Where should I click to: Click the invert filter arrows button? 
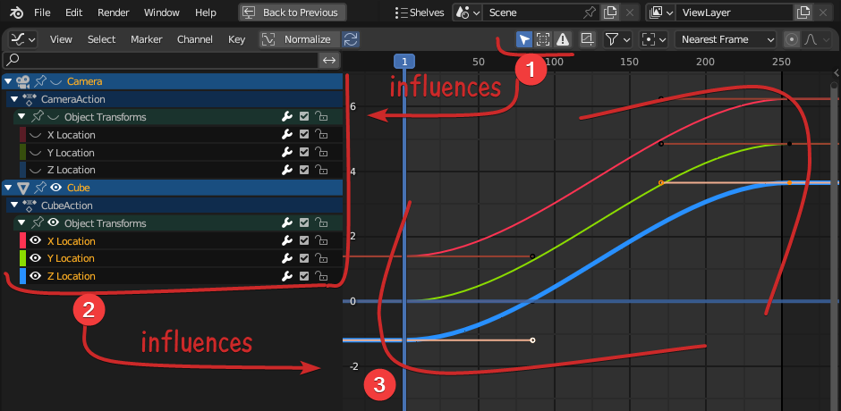pyautogui.click(x=329, y=60)
